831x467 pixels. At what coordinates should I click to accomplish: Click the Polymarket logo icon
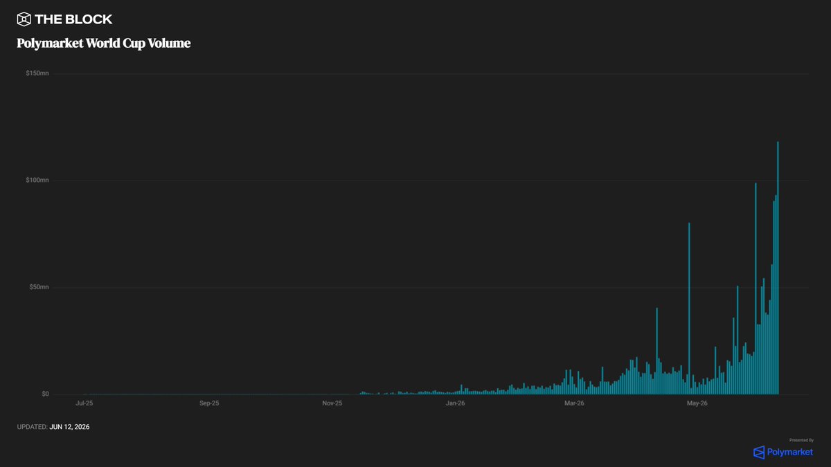click(x=760, y=452)
